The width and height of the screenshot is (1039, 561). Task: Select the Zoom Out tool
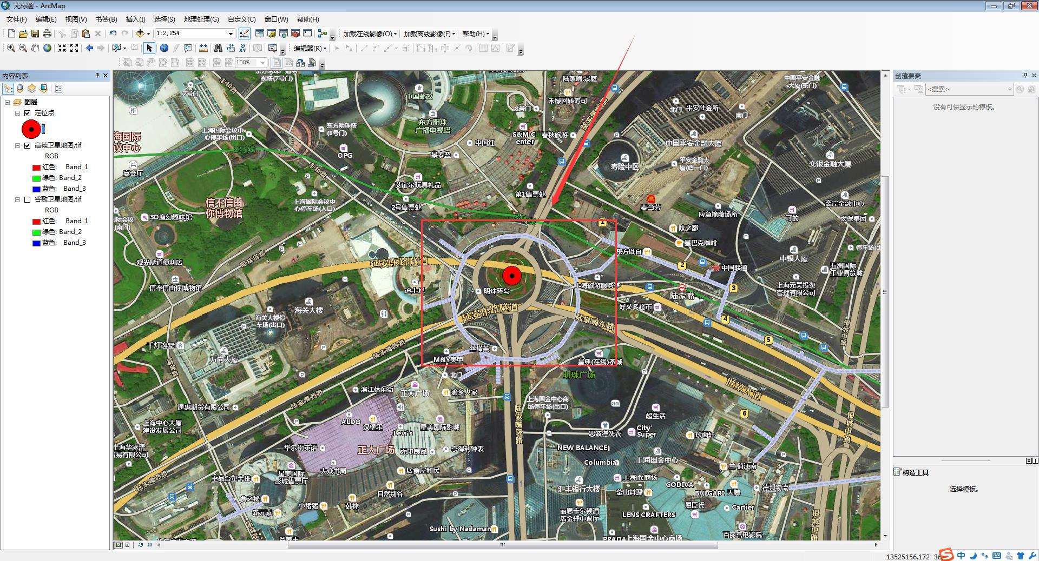coord(23,48)
